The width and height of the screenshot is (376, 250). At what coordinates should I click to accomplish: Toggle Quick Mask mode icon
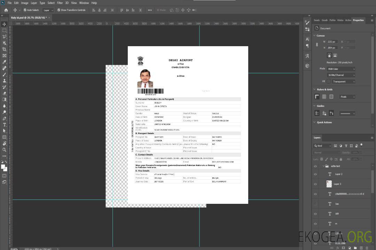4,176
